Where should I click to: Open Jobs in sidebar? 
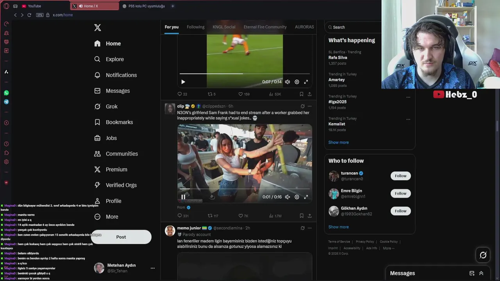(105, 138)
